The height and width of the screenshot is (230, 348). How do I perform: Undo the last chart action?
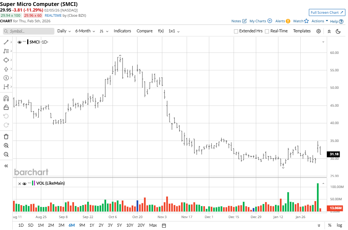pos(6,116)
